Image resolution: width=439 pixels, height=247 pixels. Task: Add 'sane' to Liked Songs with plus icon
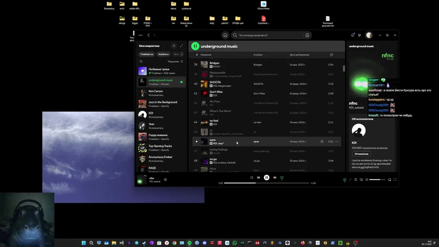point(322,141)
